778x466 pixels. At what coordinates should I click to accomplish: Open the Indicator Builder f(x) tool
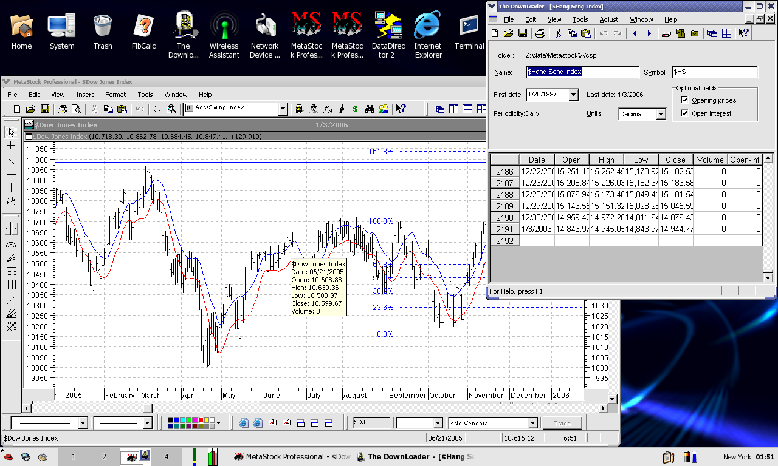coord(328,109)
